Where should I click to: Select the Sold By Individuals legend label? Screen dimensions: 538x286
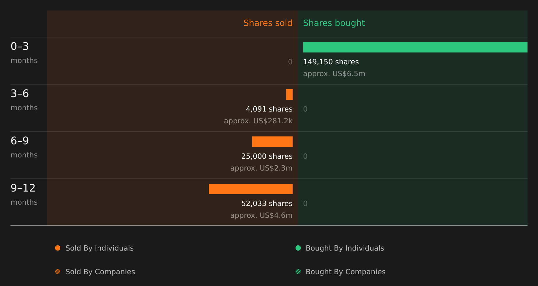(x=100, y=248)
